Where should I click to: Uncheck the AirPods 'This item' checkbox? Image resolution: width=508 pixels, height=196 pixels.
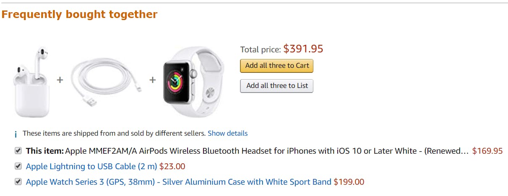(x=18, y=150)
